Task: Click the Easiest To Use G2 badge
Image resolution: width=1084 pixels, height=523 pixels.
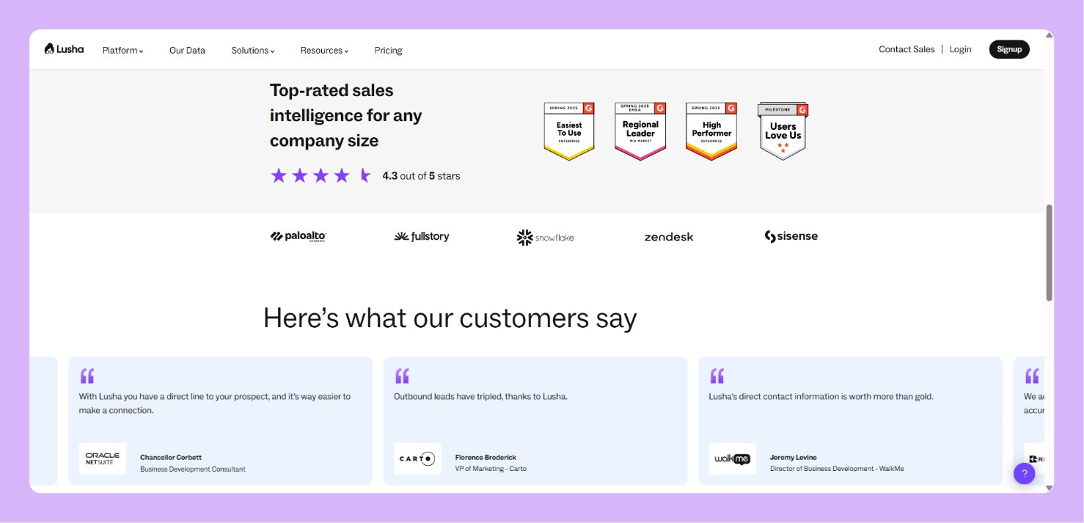Action: (x=569, y=131)
